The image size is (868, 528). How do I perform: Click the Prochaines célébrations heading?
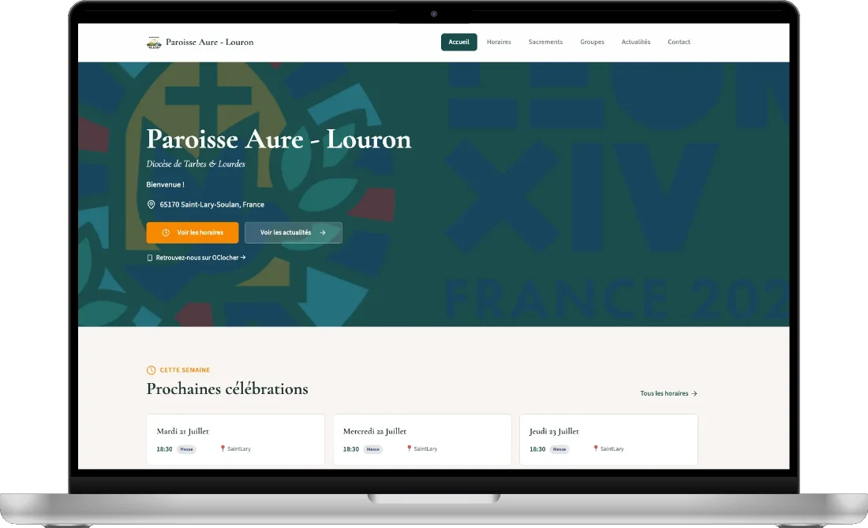[227, 389]
